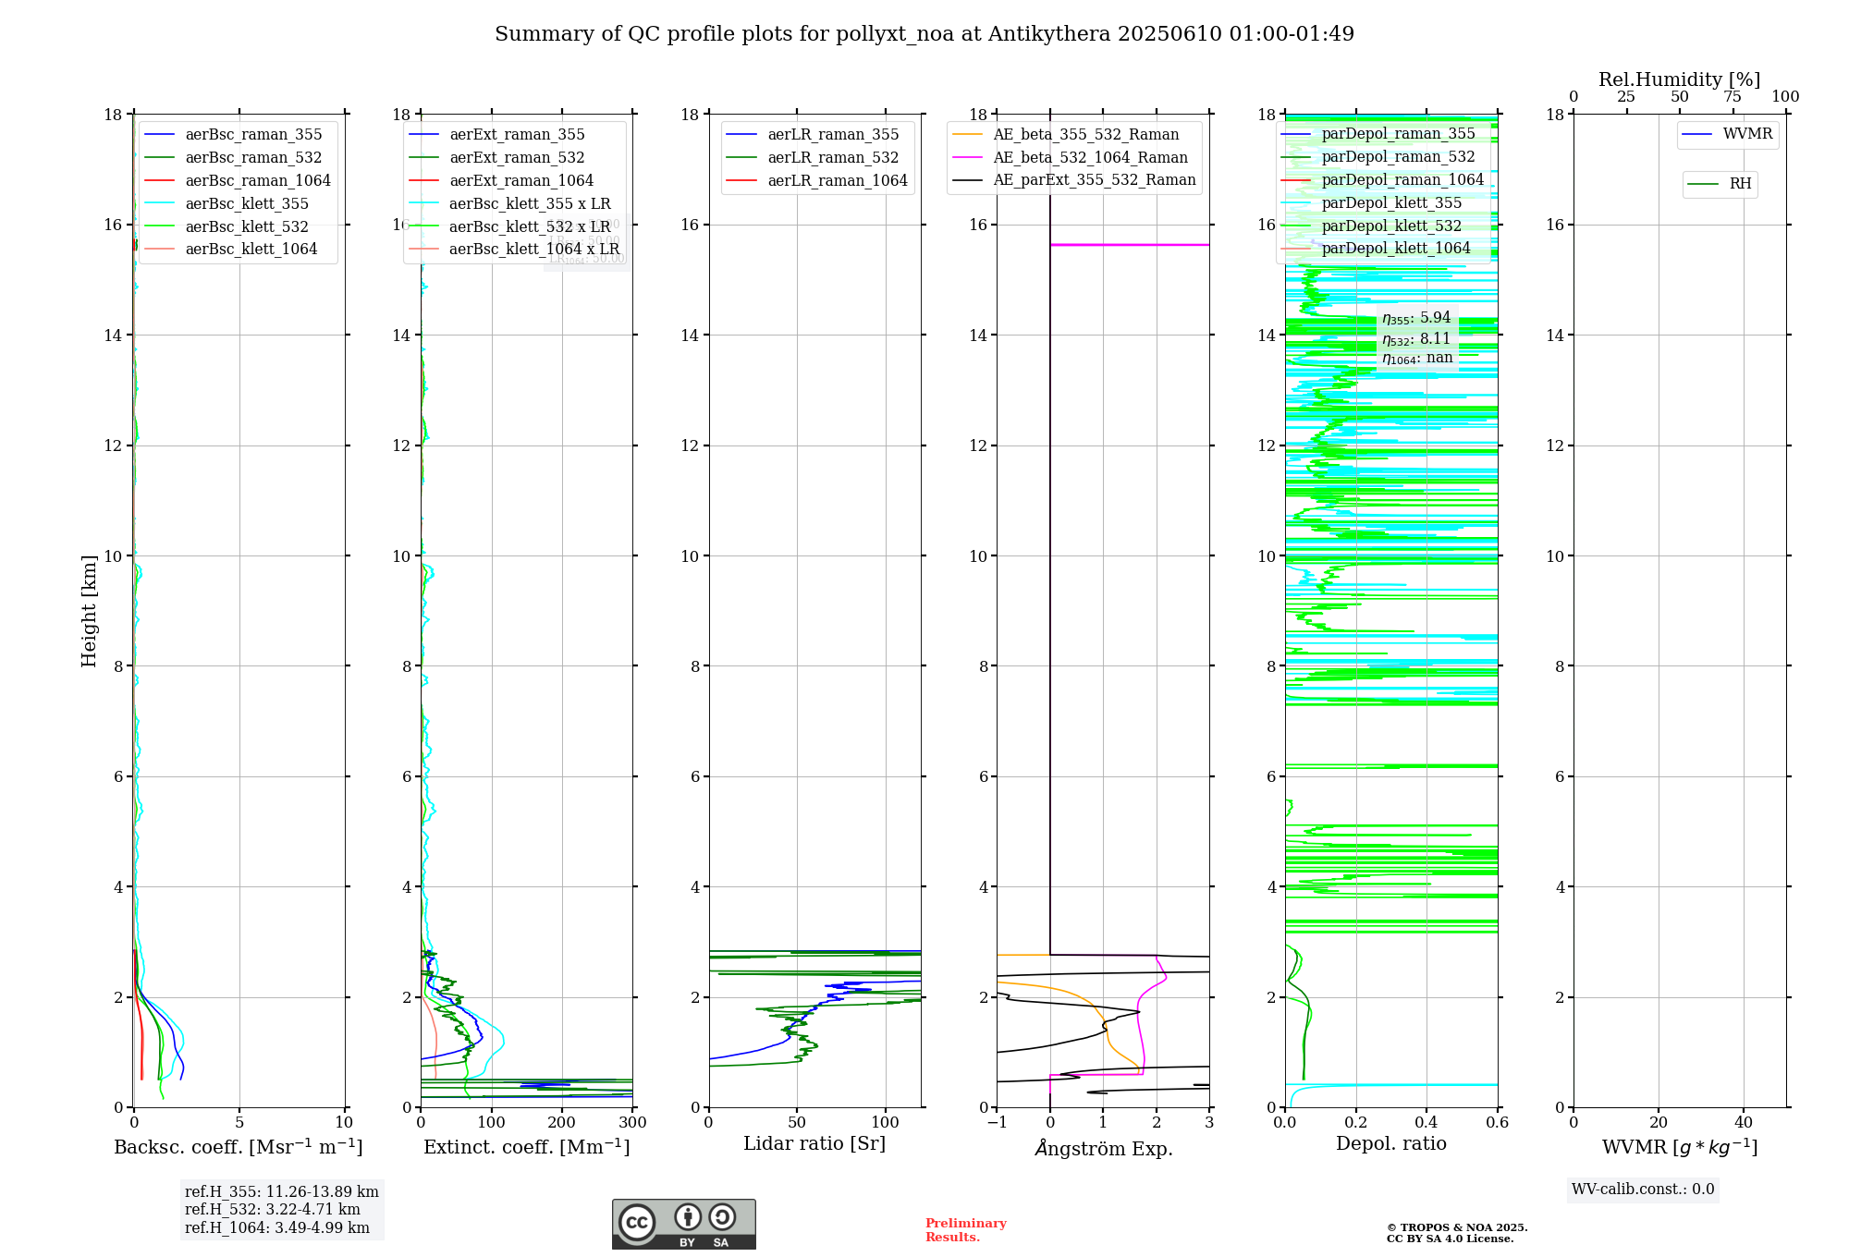Click the WV-calib.const.: 0.0 text
Screen dimensions: 1849x1257
[1643, 1190]
